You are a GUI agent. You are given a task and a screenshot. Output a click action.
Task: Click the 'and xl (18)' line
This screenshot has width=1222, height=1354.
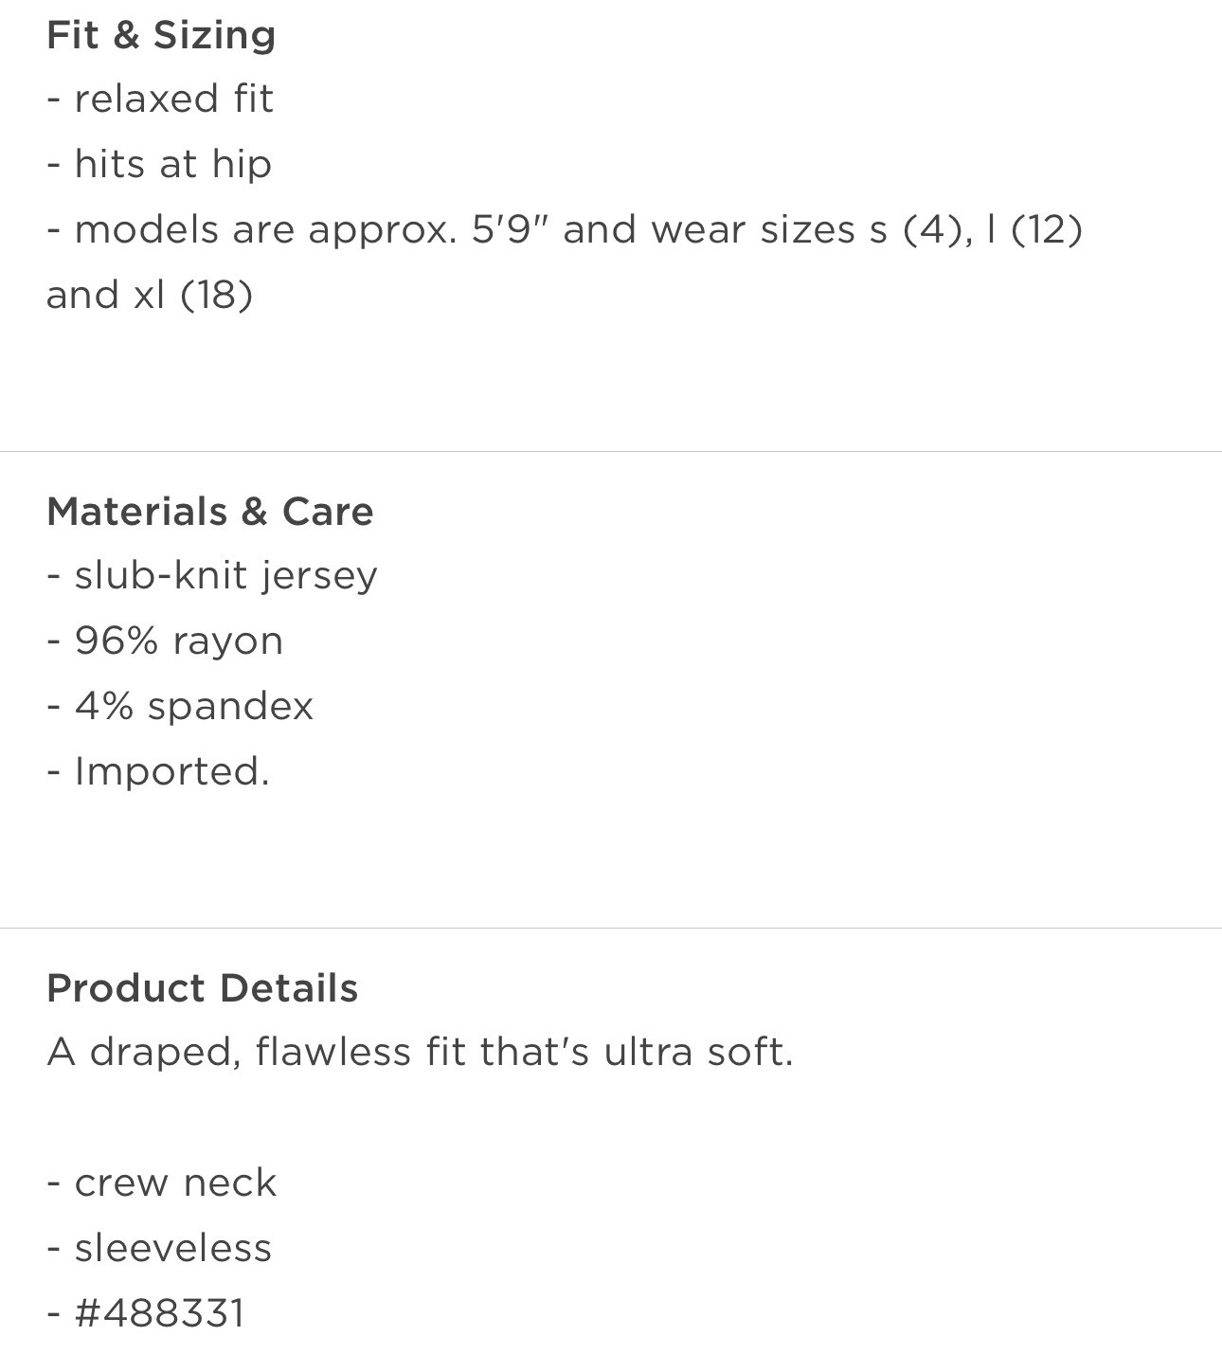[x=150, y=295]
